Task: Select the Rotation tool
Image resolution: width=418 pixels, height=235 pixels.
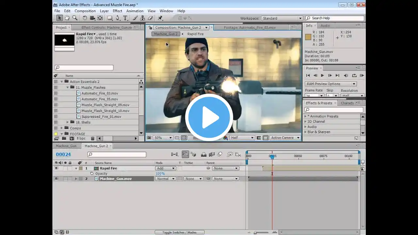Action: pos(85,18)
